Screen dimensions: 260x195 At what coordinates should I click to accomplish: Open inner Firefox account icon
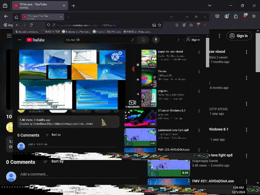coord(184,25)
